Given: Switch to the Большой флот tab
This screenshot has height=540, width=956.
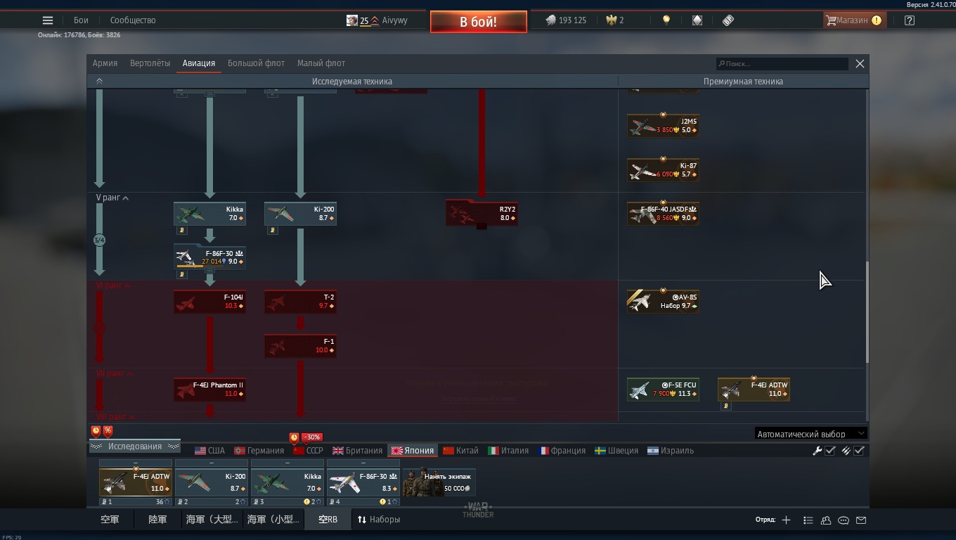Looking at the screenshot, I should [256, 63].
